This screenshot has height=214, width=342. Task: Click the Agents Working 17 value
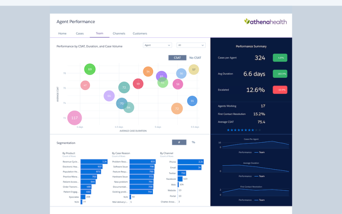(263, 106)
